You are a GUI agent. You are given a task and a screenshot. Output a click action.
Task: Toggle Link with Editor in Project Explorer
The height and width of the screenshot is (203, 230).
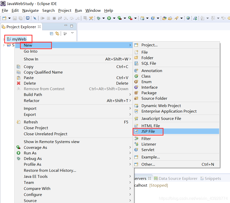[x=57, y=33]
